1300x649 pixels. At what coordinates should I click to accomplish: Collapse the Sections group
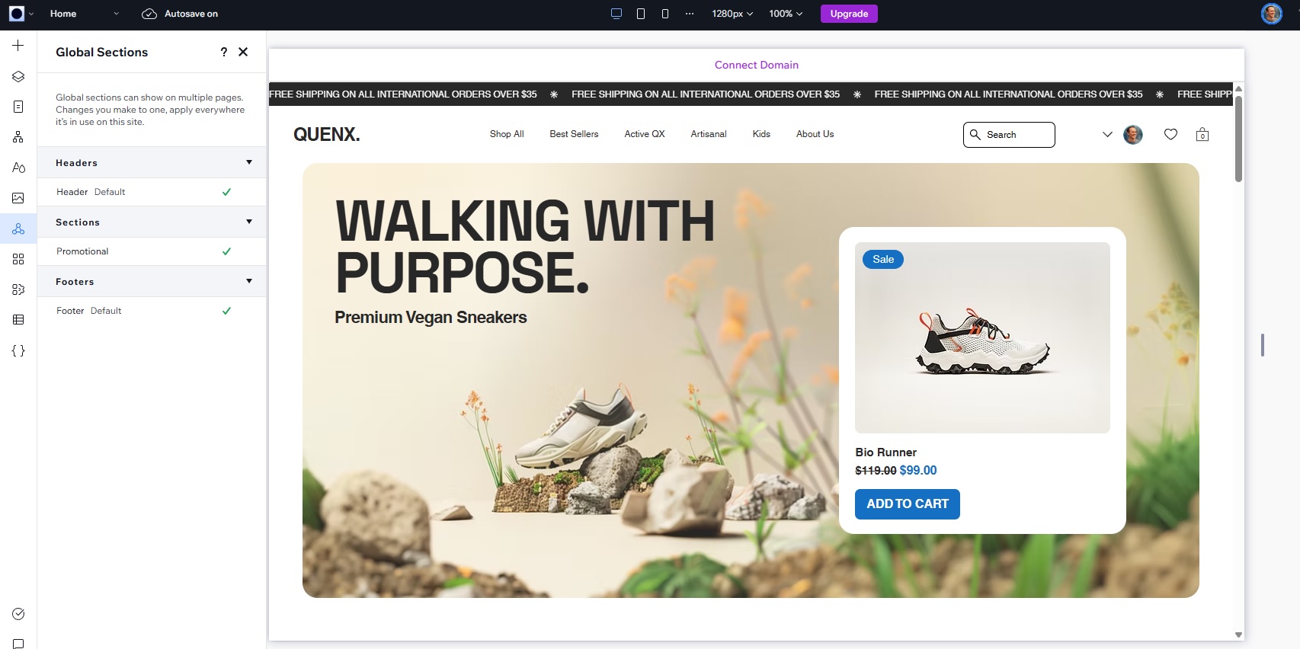tap(249, 222)
